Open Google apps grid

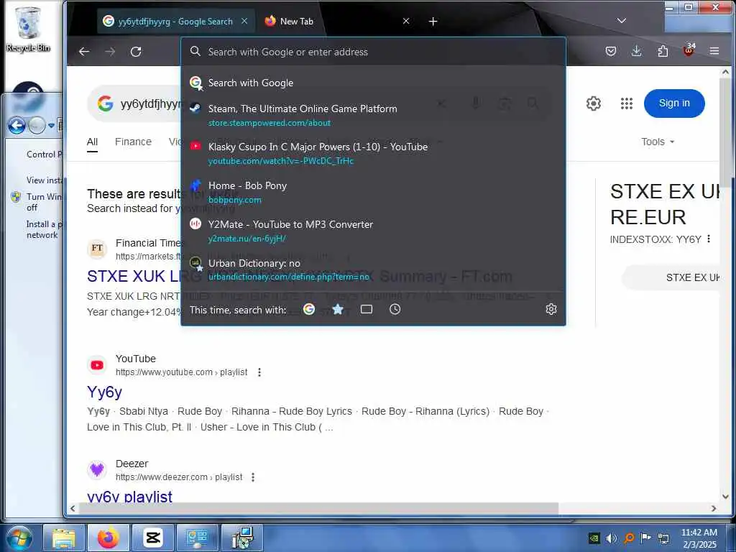pos(627,103)
